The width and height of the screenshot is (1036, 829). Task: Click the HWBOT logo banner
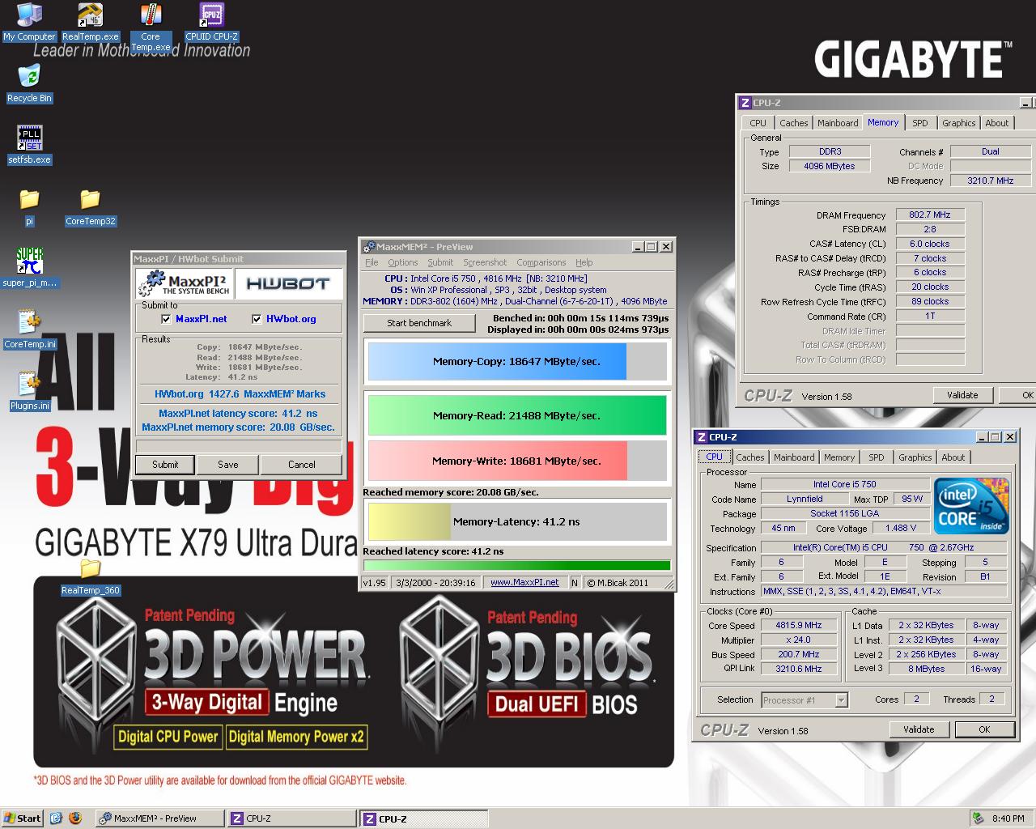point(288,283)
